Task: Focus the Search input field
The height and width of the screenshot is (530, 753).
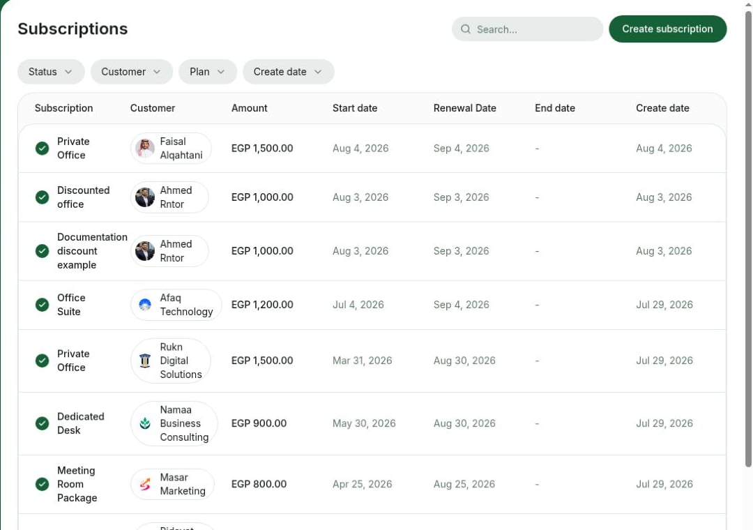Action: (527, 29)
